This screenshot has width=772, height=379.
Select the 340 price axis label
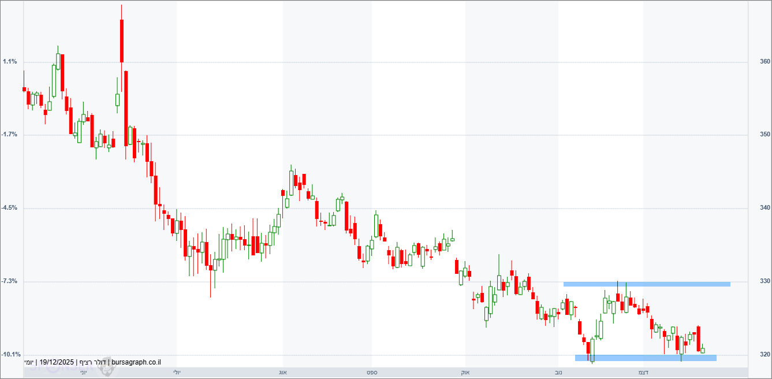click(x=766, y=207)
